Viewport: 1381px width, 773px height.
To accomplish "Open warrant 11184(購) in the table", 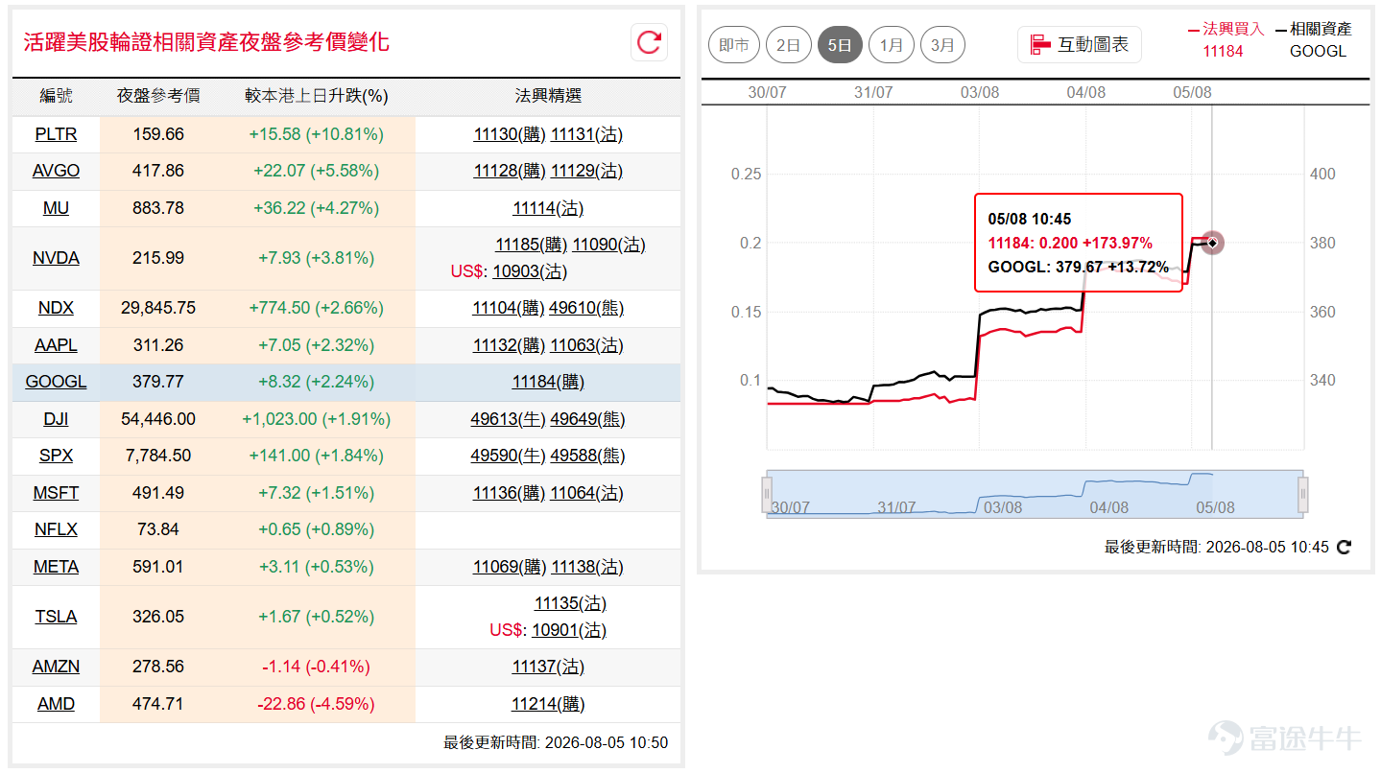I will tap(548, 382).
